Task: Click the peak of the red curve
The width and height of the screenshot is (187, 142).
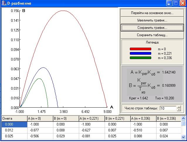Action: click(x=63, y=11)
